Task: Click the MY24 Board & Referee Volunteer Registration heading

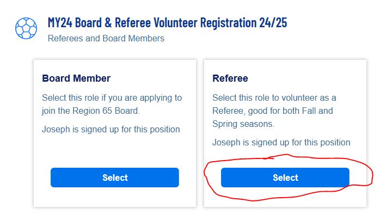Action: coord(167,23)
